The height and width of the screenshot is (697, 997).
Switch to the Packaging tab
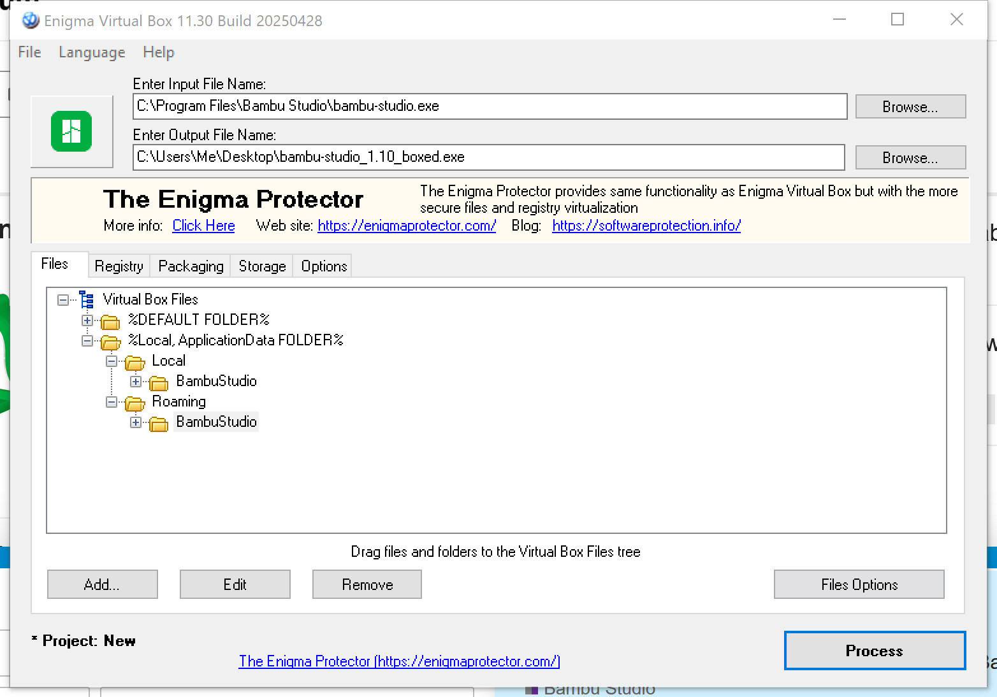click(x=191, y=266)
